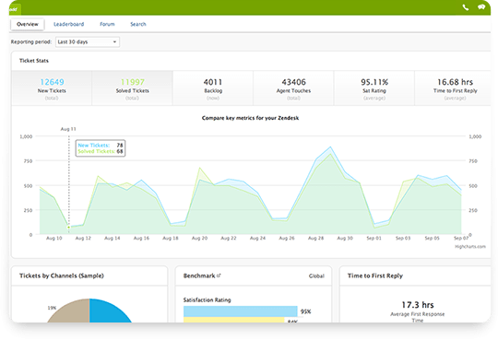Click the blue satisfaction rating 95% bar
Image resolution: width=498 pixels, height=340 pixels.
241,311
